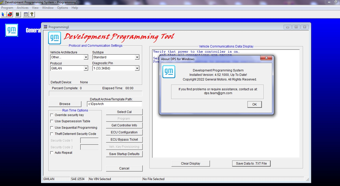Click No File Selected status text

click(154, 179)
